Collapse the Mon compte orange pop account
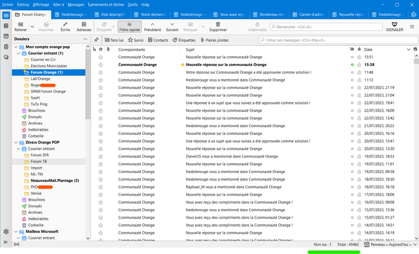 15,47
